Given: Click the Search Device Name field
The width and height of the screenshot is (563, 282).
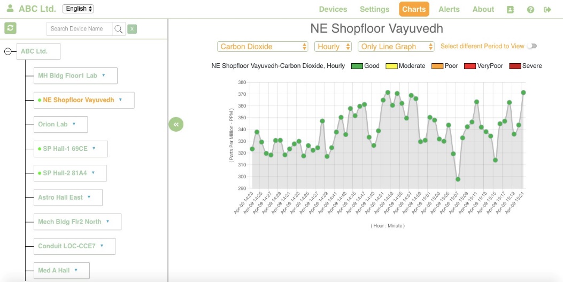Looking at the screenshot, I should click(80, 29).
